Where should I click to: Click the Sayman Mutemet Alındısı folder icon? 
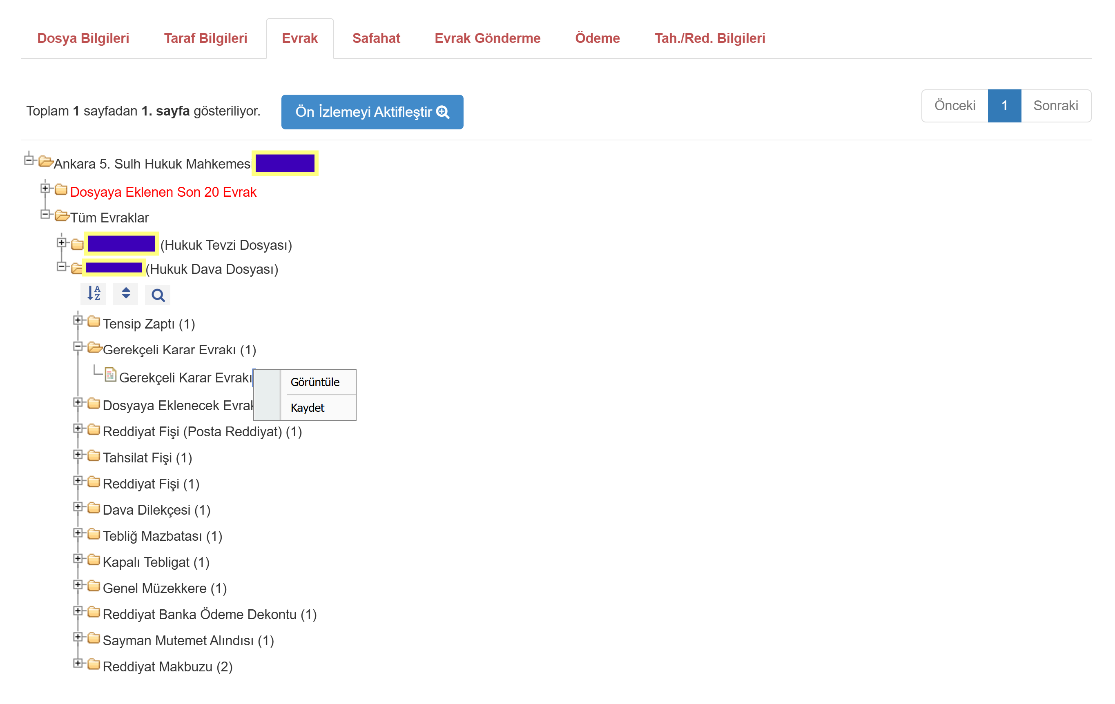coord(94,638)
